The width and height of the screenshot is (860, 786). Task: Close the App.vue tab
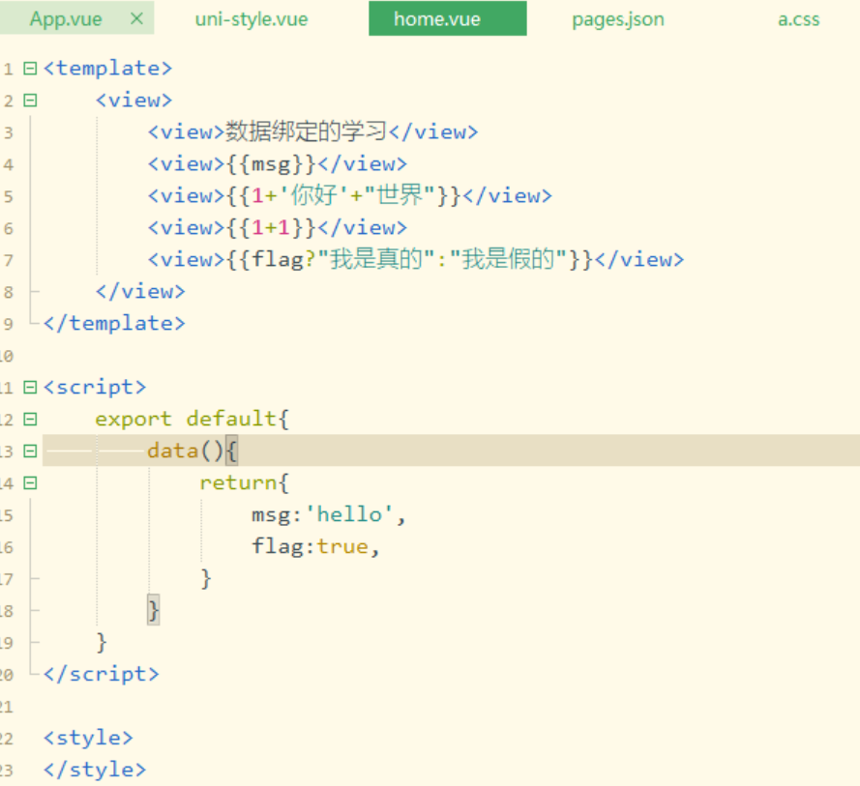click(136, 19)
